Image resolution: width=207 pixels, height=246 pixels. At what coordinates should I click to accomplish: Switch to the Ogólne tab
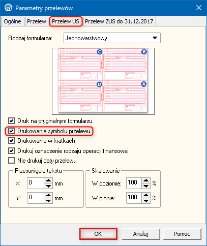[12, 21]
